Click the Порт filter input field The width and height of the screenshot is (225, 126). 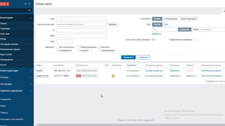pos(64,41)
